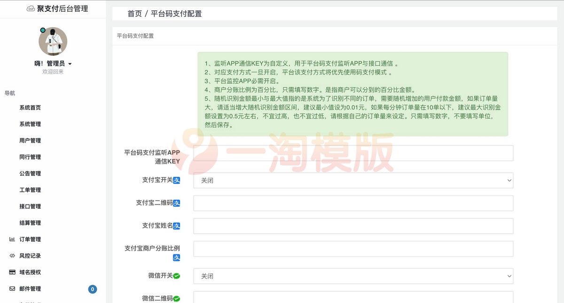
Task: Click the green tips notice box
Action: click(353, 94)
